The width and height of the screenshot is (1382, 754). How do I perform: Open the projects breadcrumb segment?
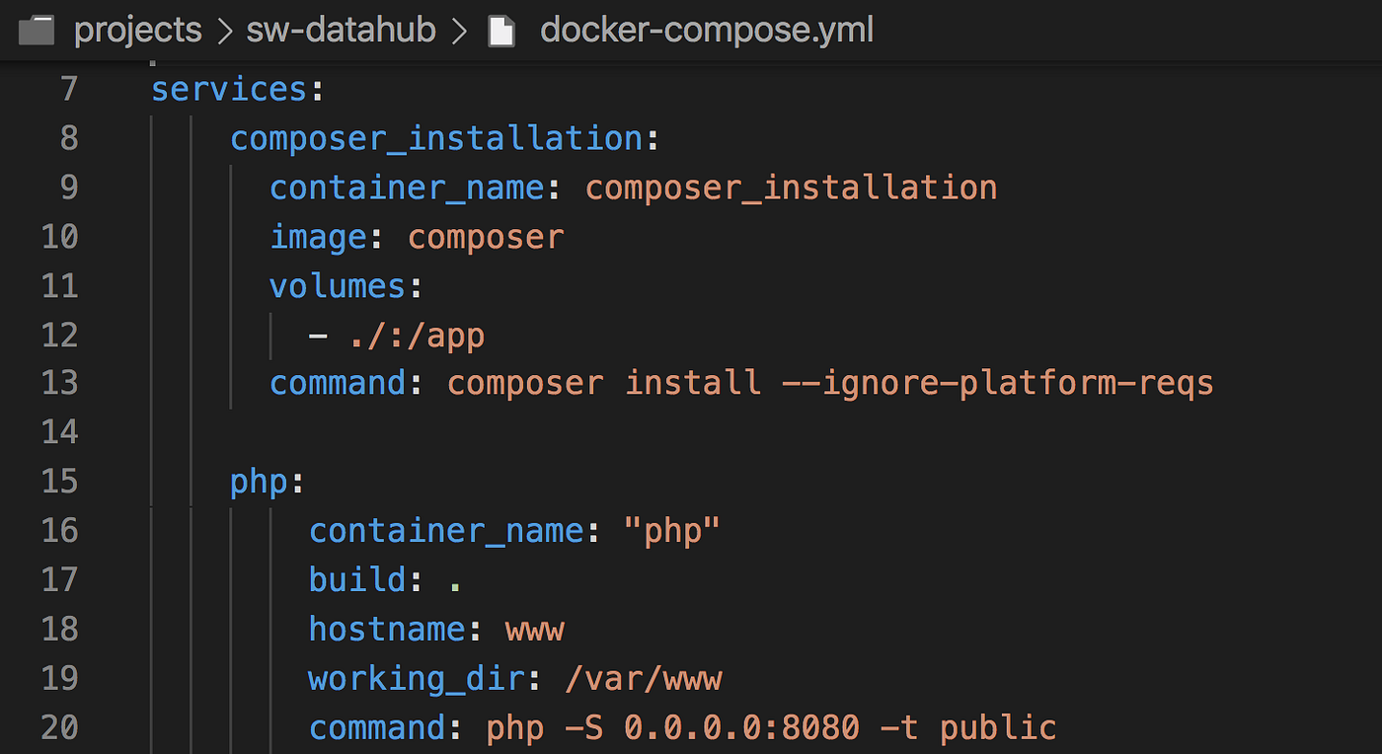pyautogui.click(x=138, y=31)
